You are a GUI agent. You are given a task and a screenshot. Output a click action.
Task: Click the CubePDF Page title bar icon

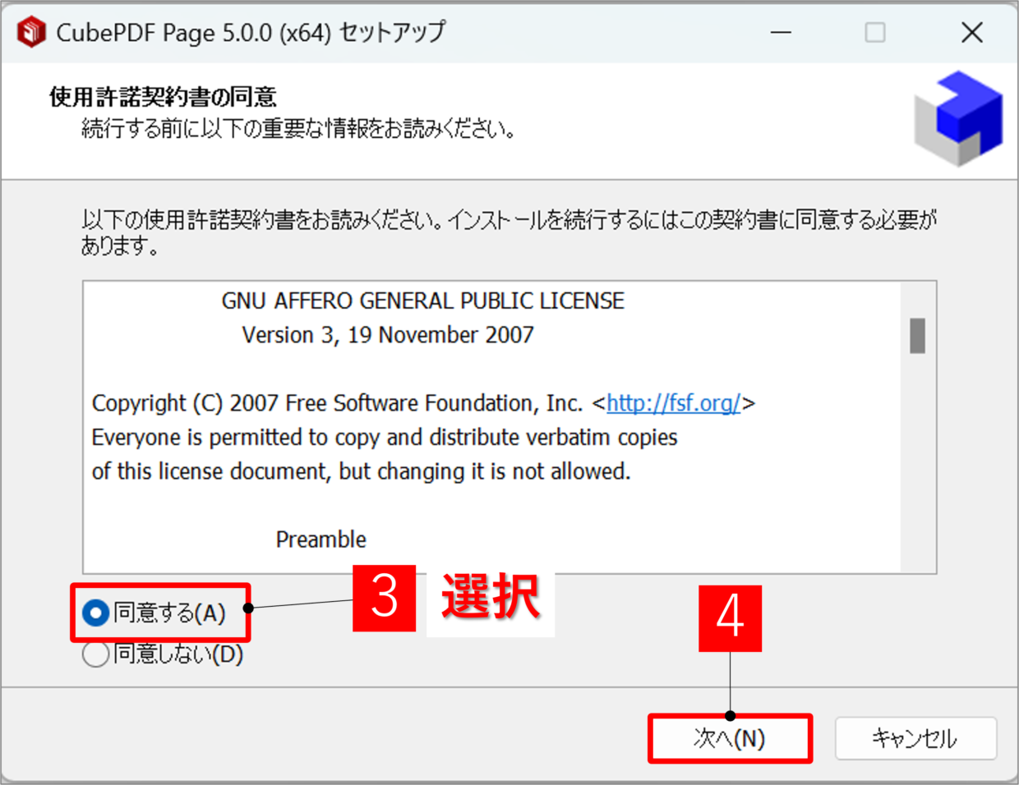point(31,32)
